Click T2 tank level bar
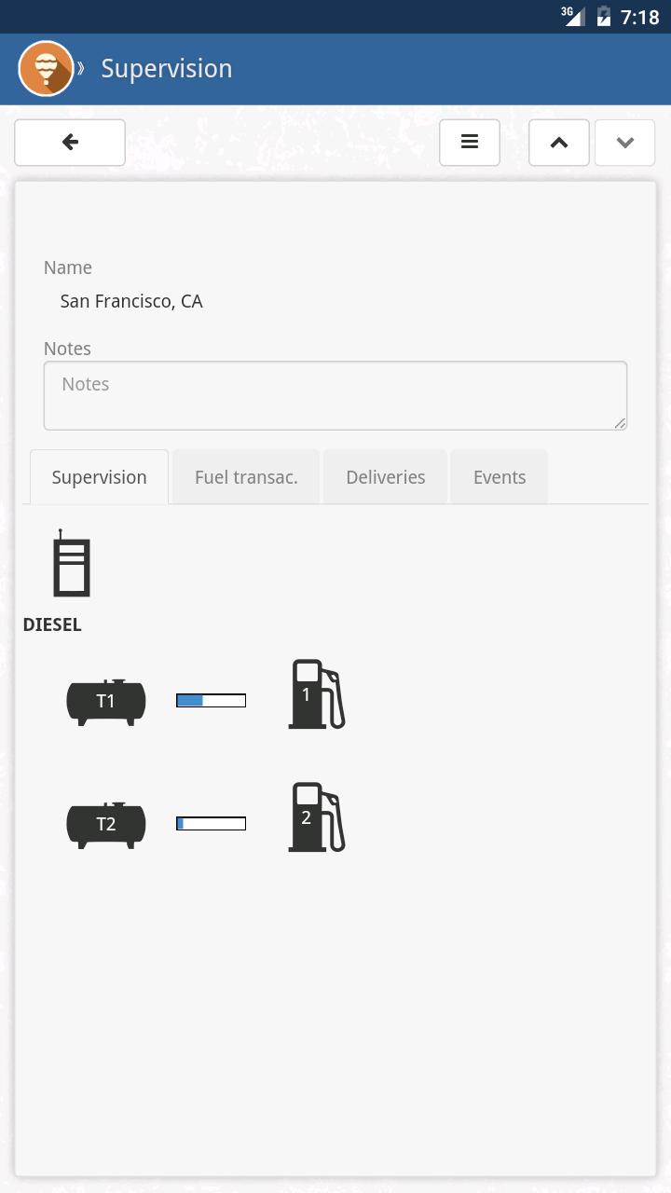671x1193 pixels. point(211,824)
